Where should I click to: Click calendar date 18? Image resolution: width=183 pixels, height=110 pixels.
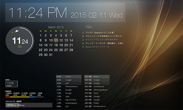(56, 45)
